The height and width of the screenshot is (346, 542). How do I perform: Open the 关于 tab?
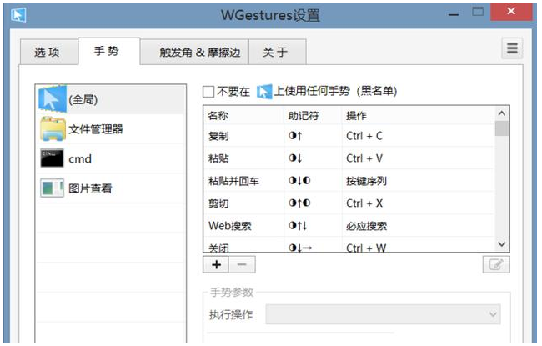click(x=277, y=52)
